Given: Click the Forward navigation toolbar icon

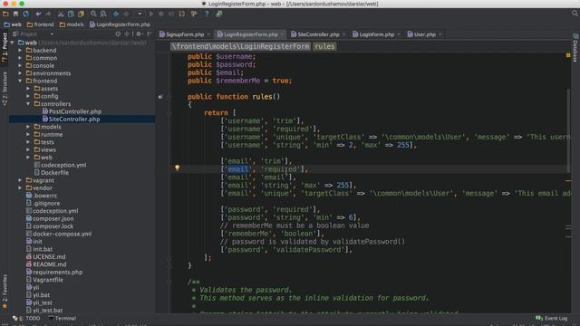Looking at the screenshot, I should (x=126, y=14).
